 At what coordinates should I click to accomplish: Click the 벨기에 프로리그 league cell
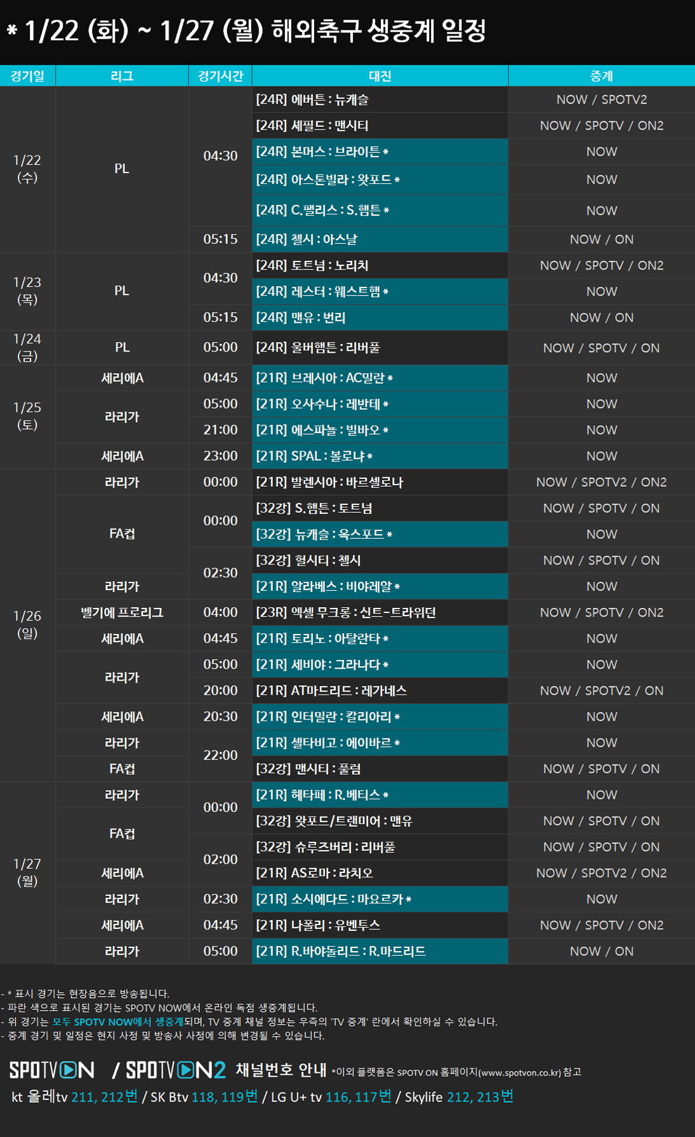coord(122,612)
